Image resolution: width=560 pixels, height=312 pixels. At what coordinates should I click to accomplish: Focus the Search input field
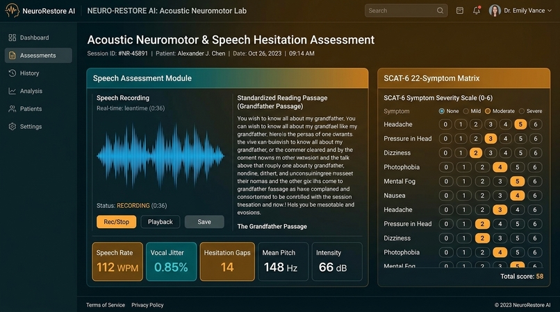[x=406, y=10]
